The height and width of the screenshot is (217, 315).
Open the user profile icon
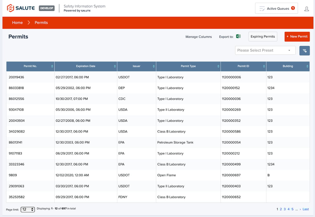click(306, 9)
